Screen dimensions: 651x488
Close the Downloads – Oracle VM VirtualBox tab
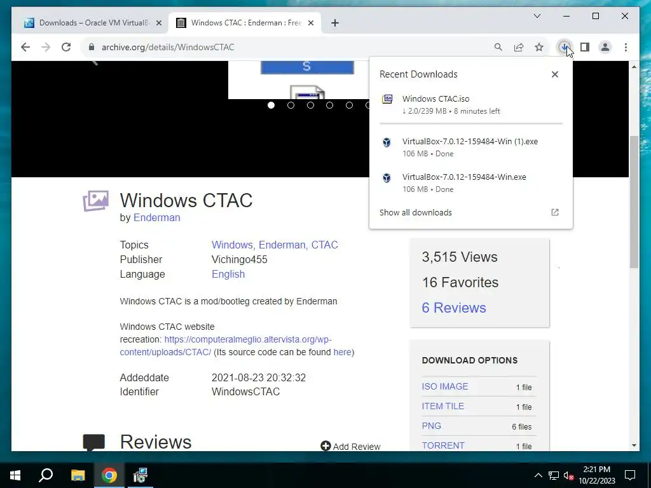(x=158, y=24)
